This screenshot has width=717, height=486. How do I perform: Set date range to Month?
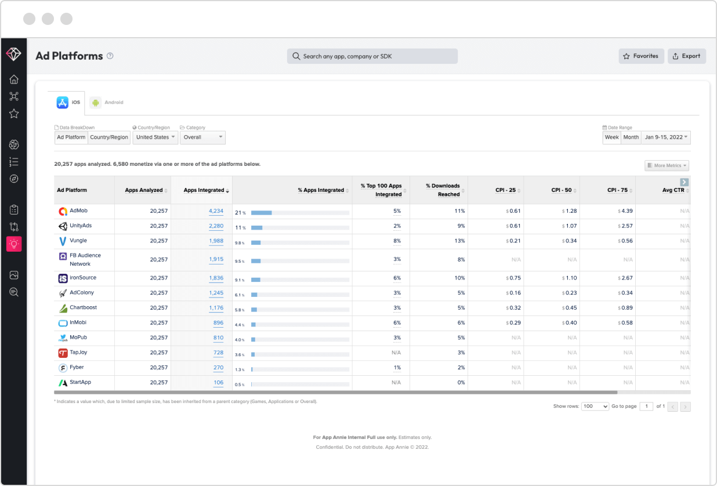coord(631,137)
